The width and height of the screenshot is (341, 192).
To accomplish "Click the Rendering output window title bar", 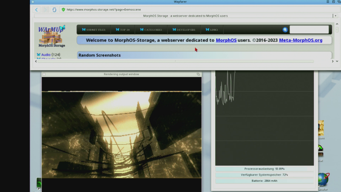I will coord(121,74).
